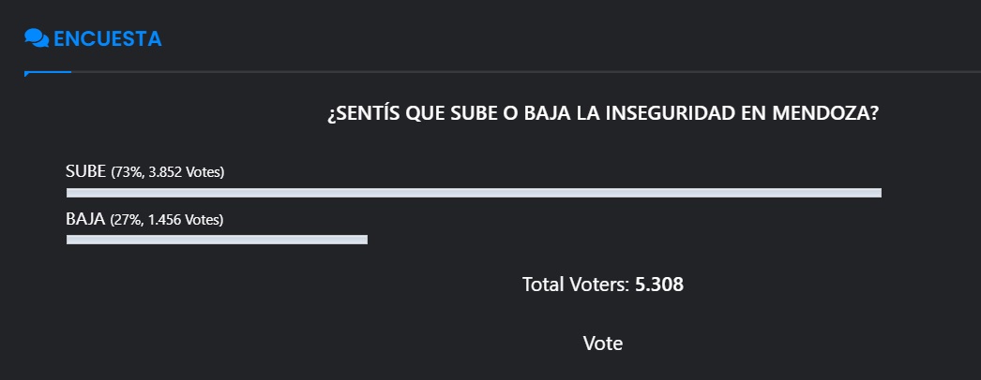Click the 5.308 total voters number

pyautogui.click(x=659, y=285)
